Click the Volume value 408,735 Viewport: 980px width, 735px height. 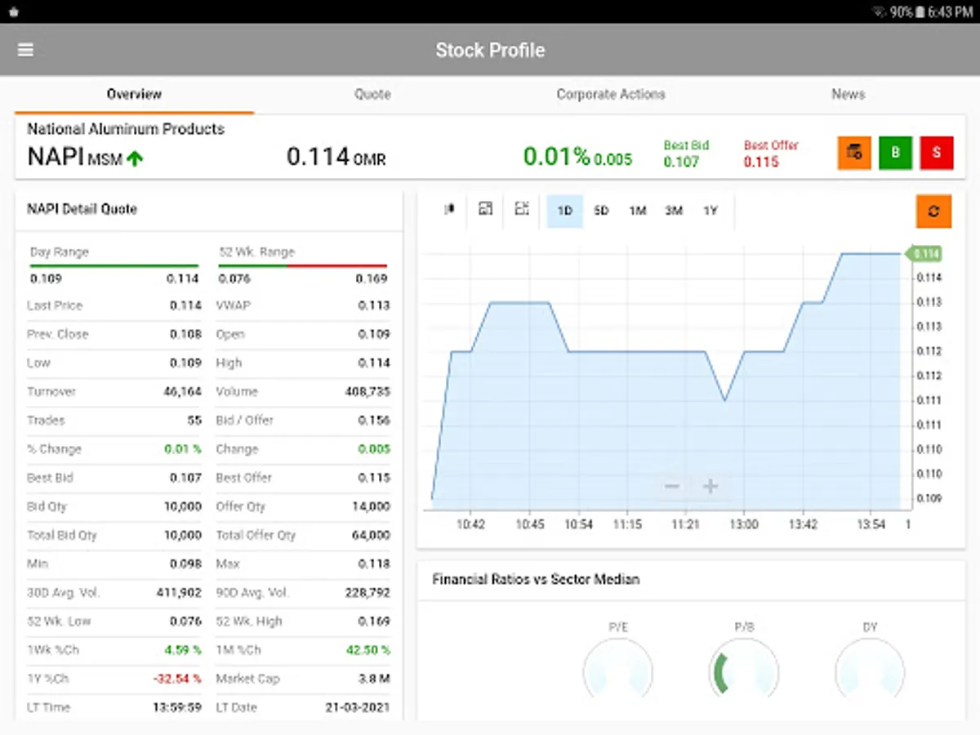(x=367, y=392)
